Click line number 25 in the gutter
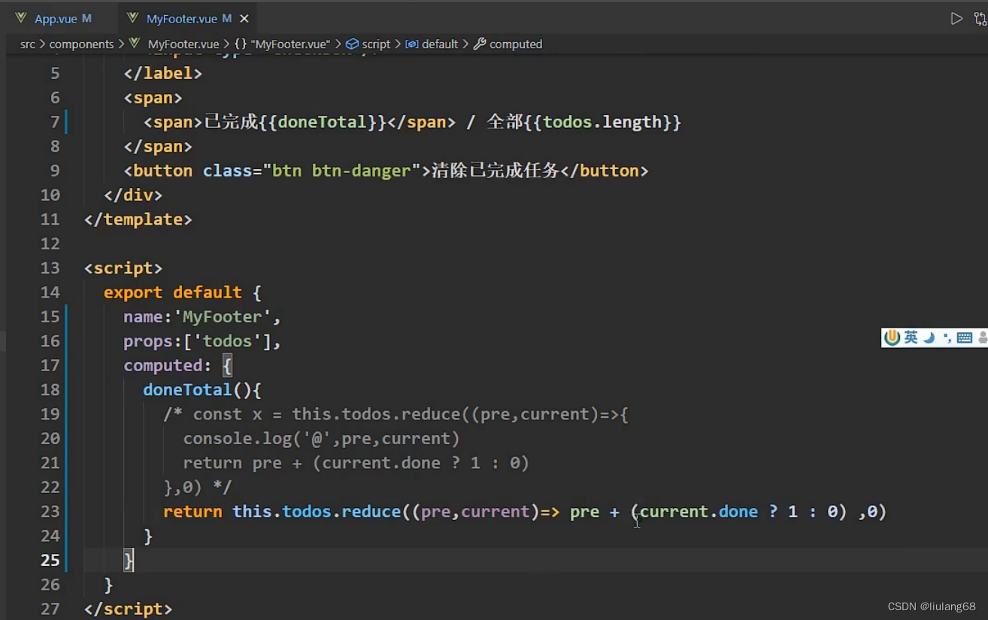This screenshot has width=988, height=620. click(x=50, y=560)
